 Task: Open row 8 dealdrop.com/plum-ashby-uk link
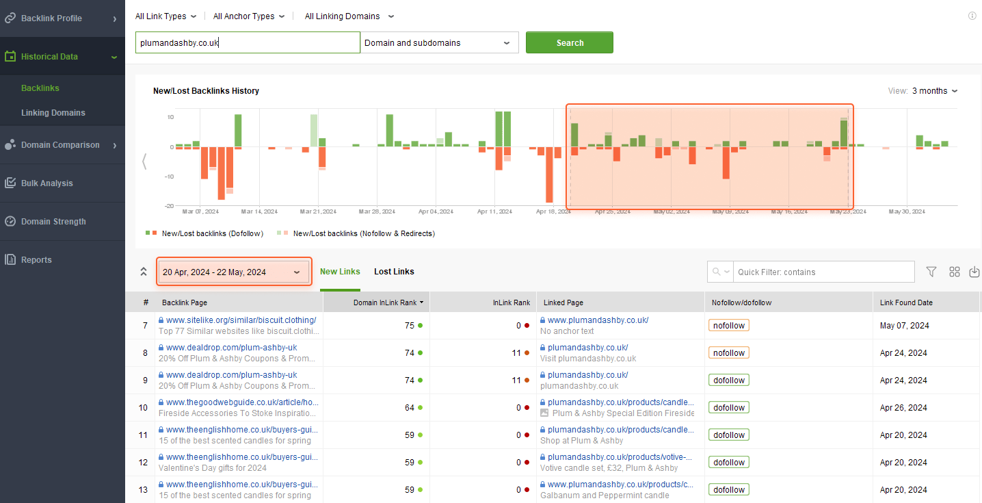pyautogui.click(x=231, y=348)
